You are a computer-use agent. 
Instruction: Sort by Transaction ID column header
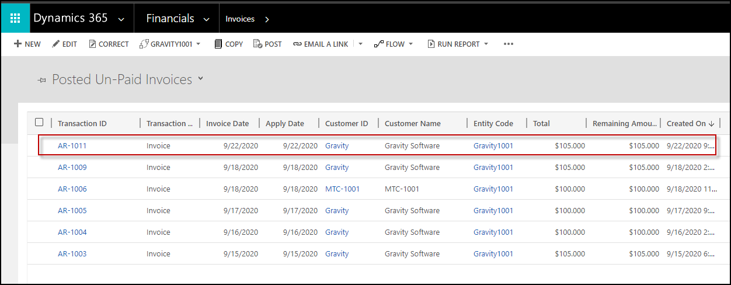point(82,123)
